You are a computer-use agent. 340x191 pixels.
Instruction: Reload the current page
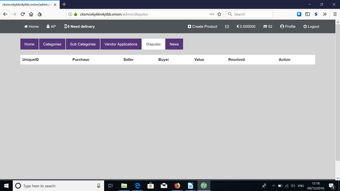[22, 14]
